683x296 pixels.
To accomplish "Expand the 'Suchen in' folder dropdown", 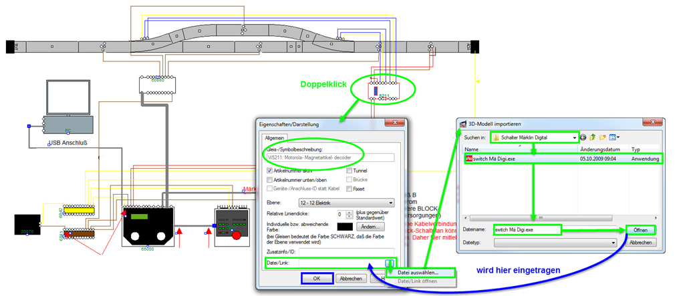I will [574, 137].
